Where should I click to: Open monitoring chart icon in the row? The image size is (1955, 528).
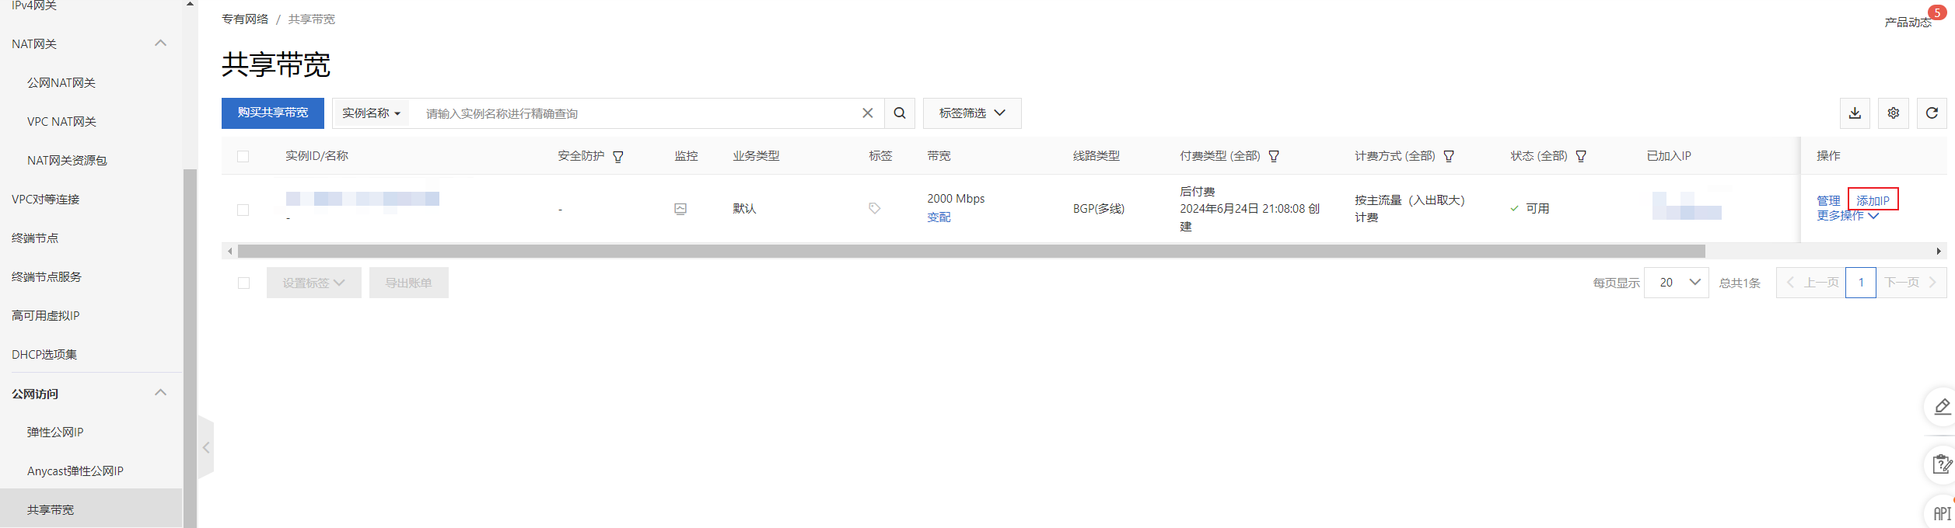[680, 209]
